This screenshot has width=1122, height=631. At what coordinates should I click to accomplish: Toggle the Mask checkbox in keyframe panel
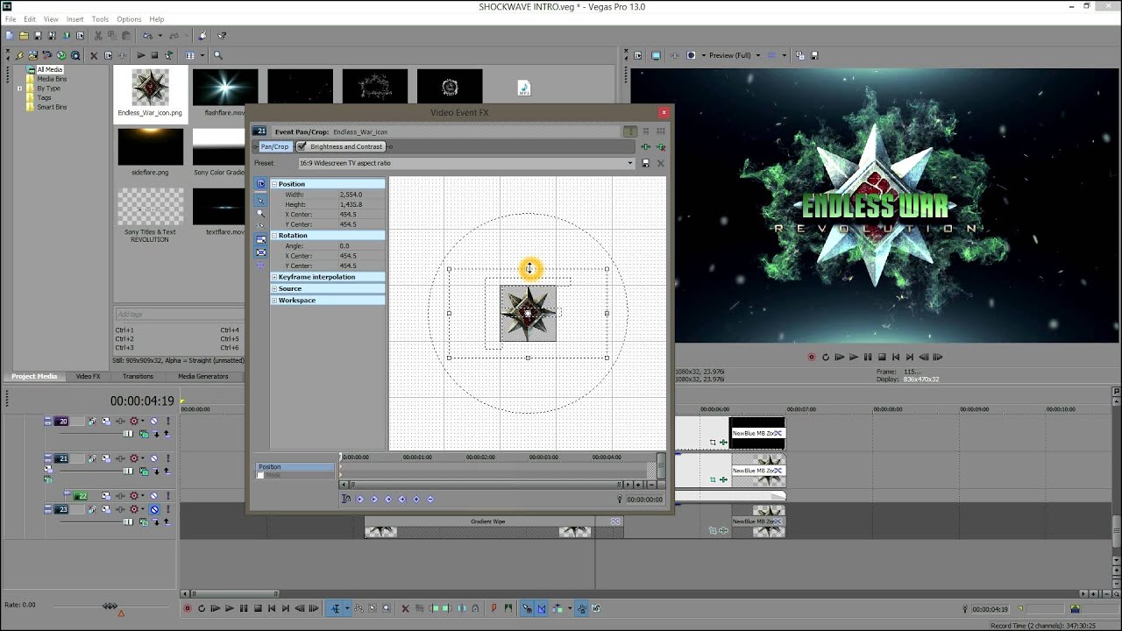pos(260,475)
